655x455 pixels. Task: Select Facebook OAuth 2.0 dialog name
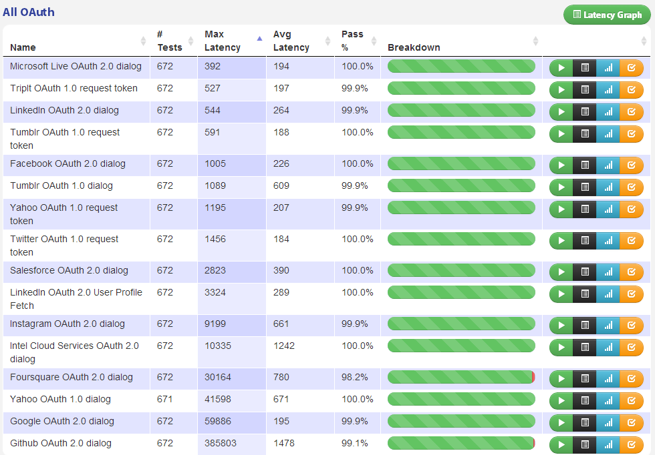coord(68,164)
